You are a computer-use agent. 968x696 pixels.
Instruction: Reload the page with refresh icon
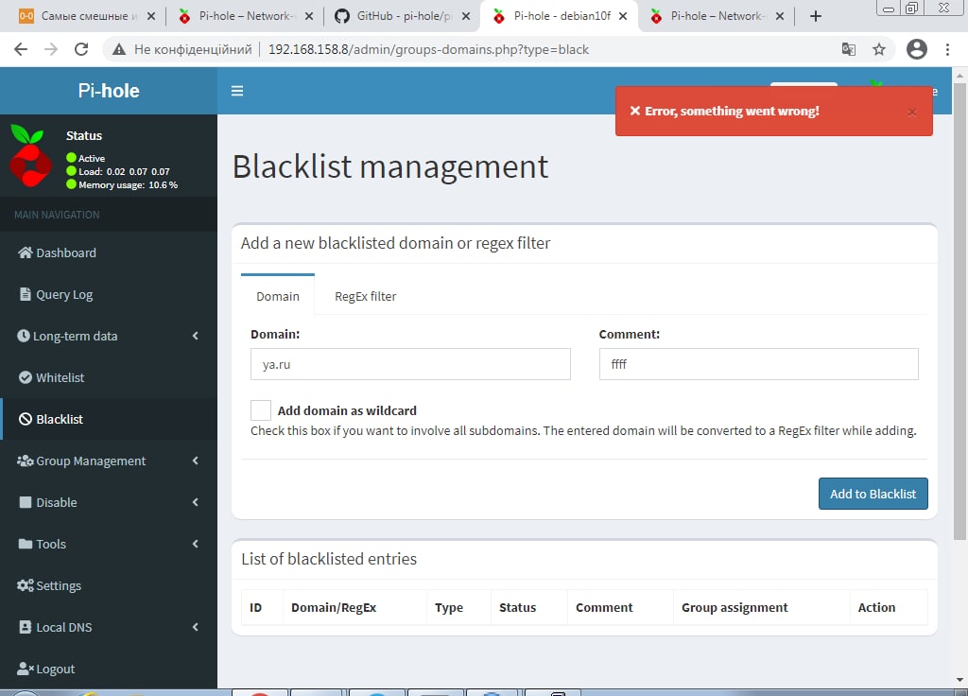(x=81, y=49)
